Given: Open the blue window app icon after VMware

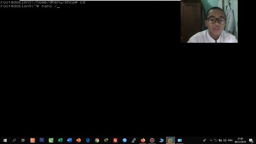Looking at the screenshot, I should point(180,140).
